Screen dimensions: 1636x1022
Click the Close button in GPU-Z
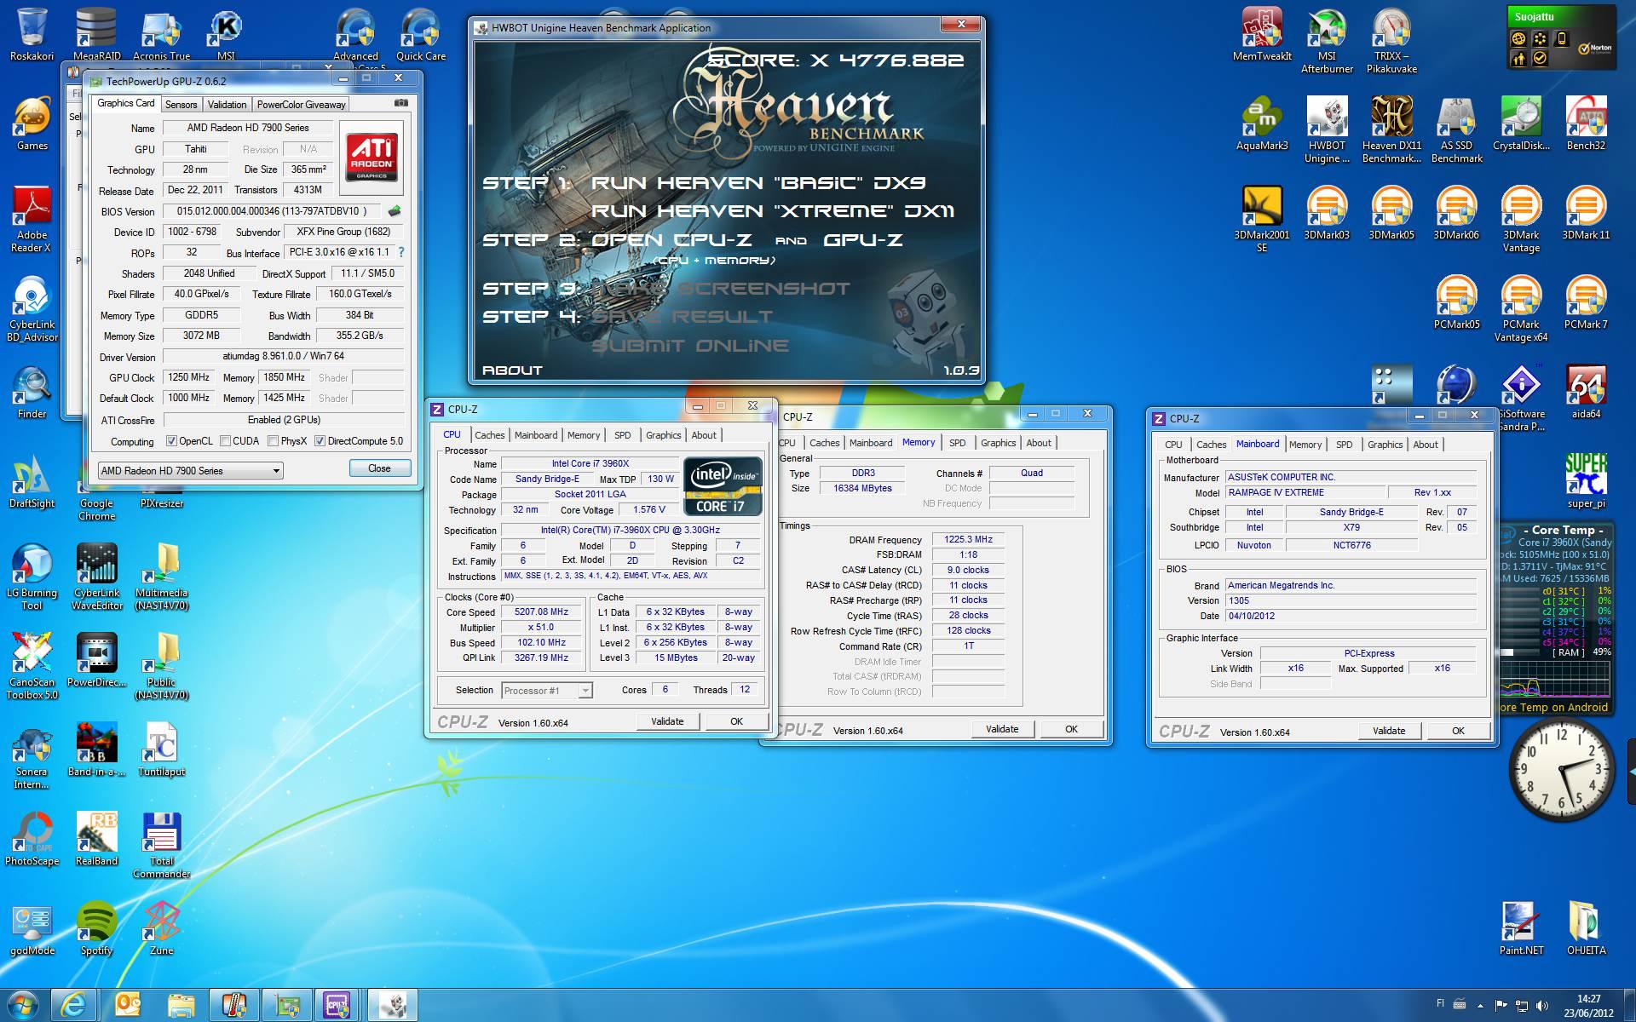point(379,468)
